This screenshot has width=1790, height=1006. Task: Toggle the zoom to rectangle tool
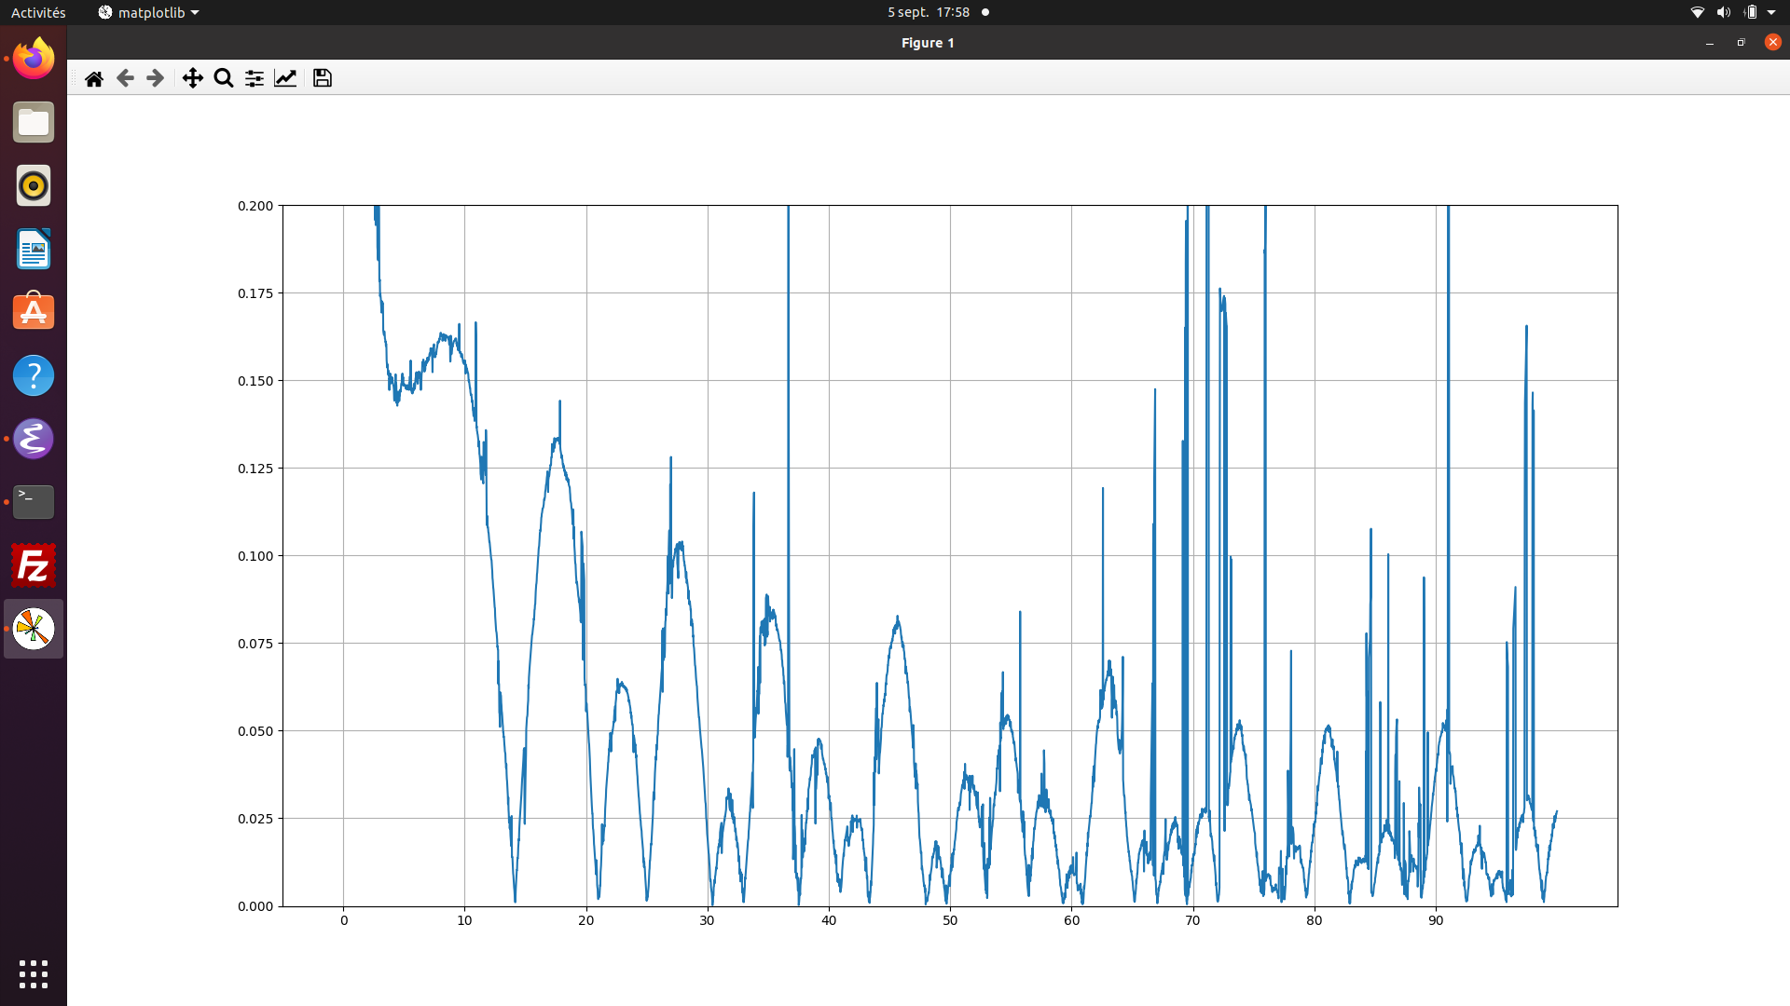(223, 78)
